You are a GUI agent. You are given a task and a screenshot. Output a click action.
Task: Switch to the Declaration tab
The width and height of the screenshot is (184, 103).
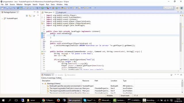(70, 75)
